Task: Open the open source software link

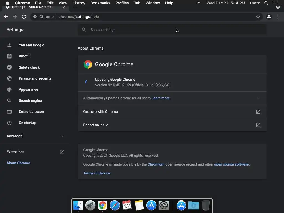Action: pyautogui.click(x=232, y=164)
